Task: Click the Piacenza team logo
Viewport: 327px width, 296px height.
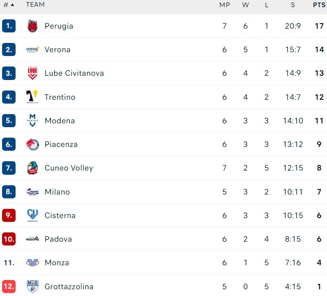Action: point(32,144)
